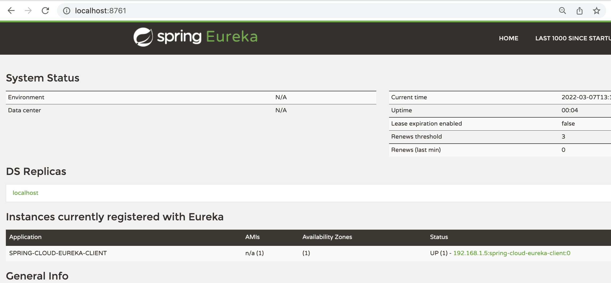Click the Spring Eureka logo
Viewport: 611px width, 283px height.
[x=196, y=37]
